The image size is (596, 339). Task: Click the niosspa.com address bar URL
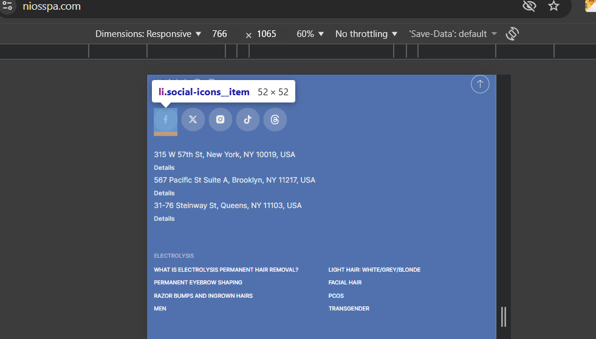52,6
